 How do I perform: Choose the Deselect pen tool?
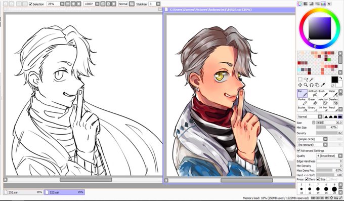coord(333,102)
